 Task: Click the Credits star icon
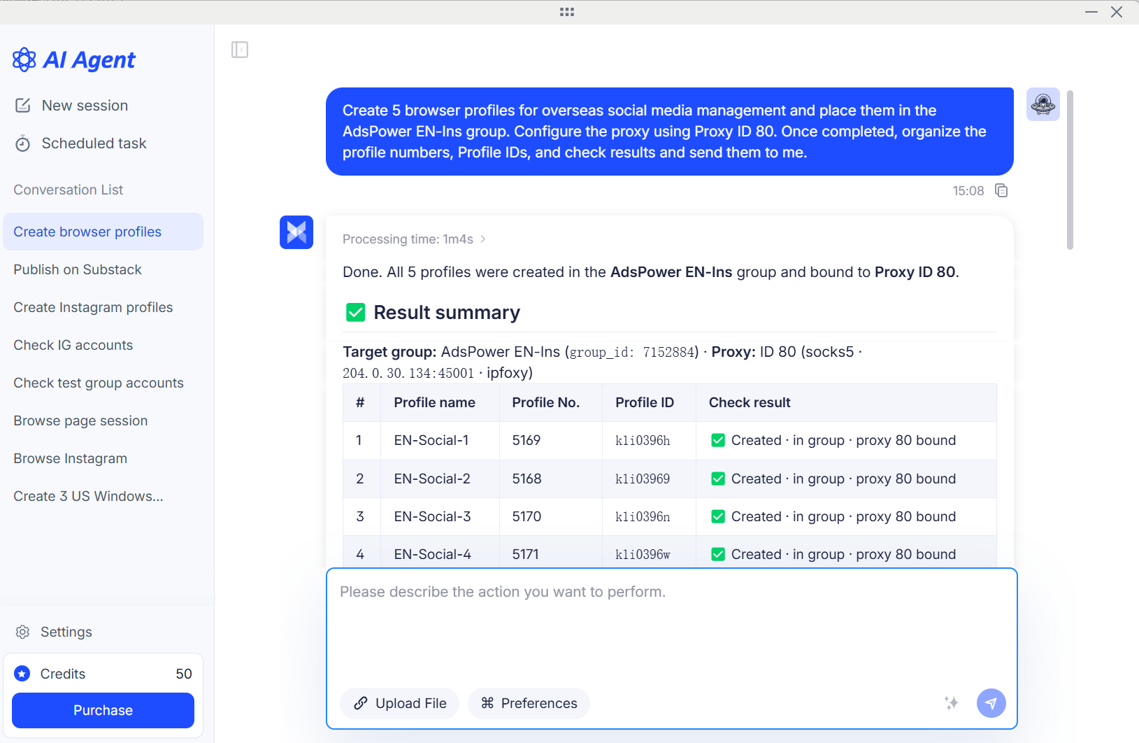click(22, 674)
